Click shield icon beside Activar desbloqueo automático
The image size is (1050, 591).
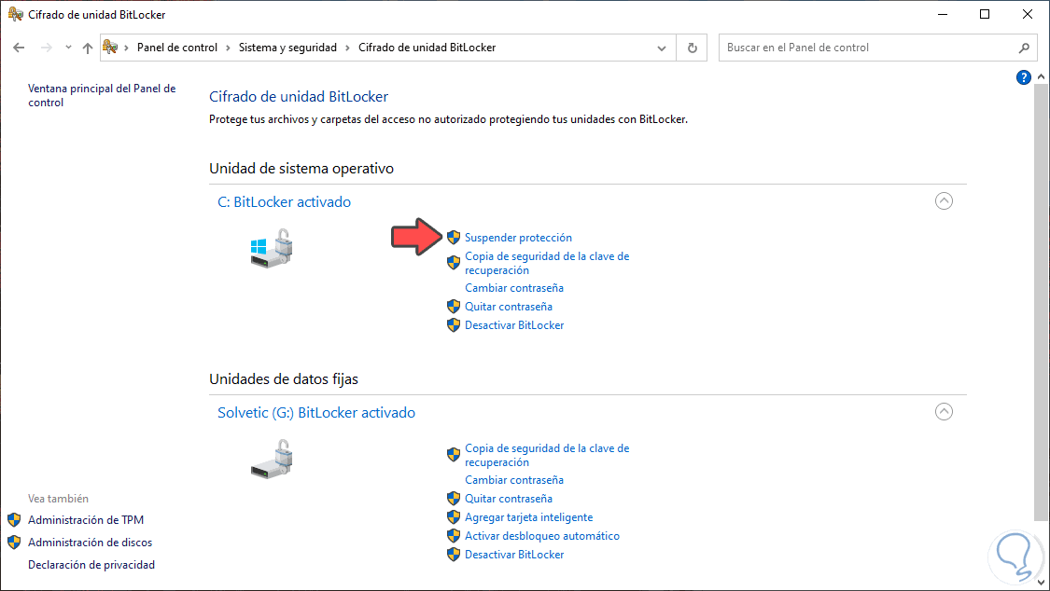coord(454,535)
